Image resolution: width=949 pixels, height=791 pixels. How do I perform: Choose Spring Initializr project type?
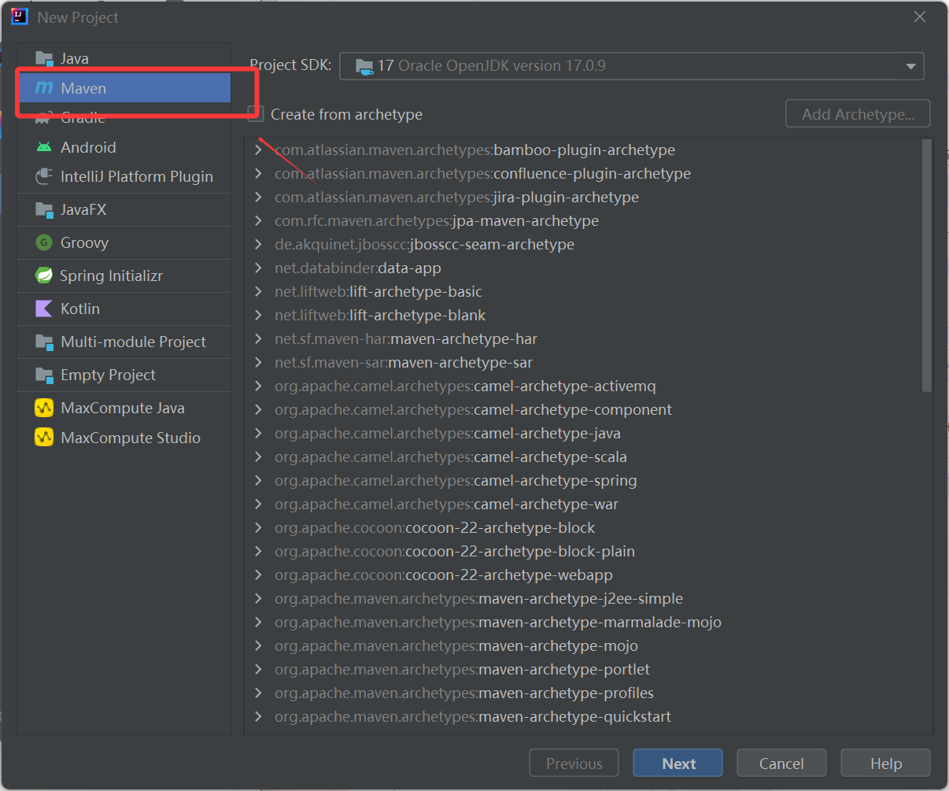pyautogui.click(x=124, y=275)
